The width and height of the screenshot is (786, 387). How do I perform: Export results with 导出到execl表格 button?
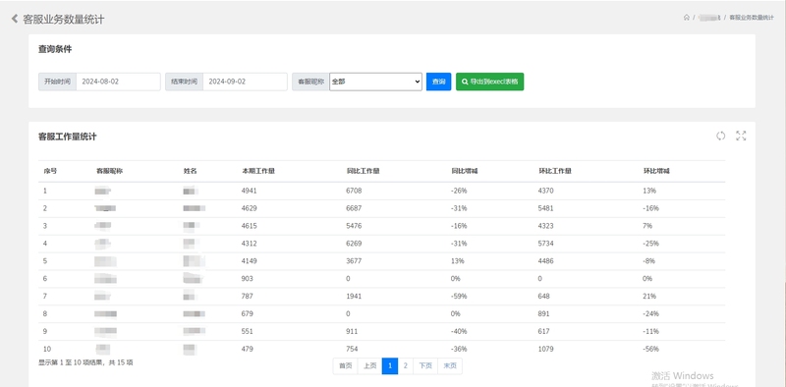489,82
